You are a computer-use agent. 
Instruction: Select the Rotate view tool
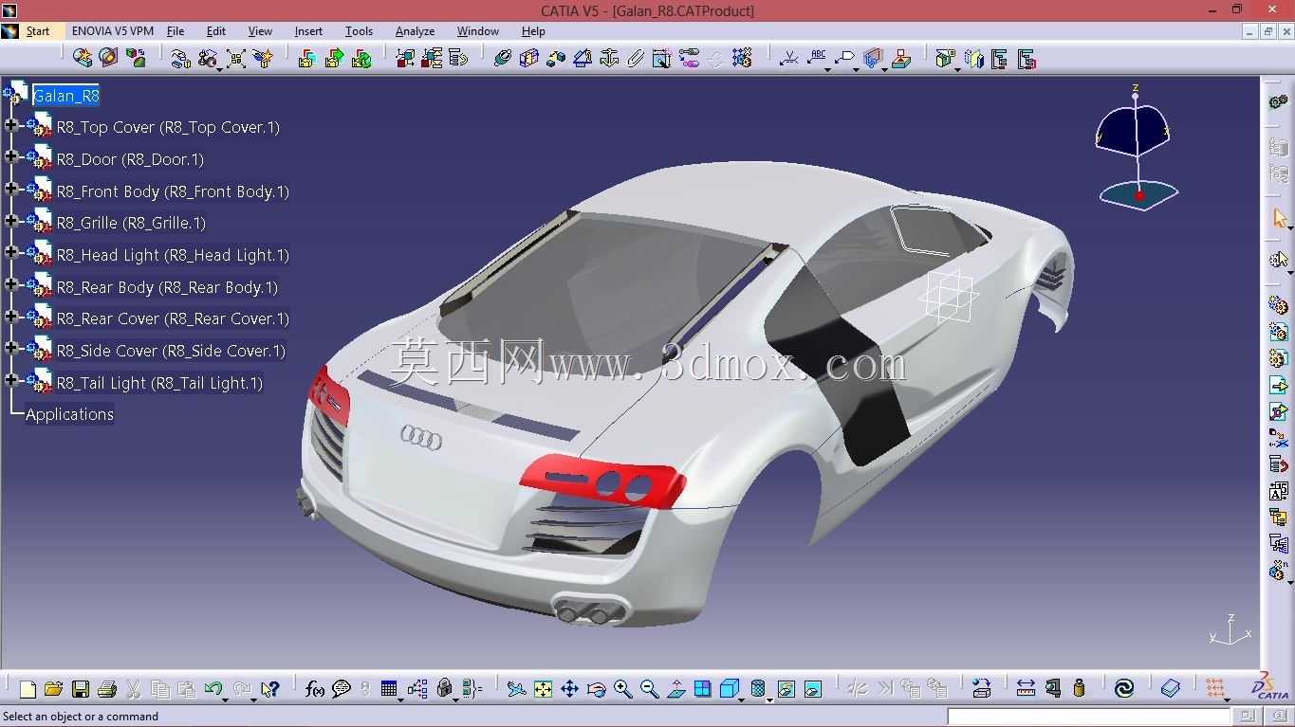click(596, 689)
